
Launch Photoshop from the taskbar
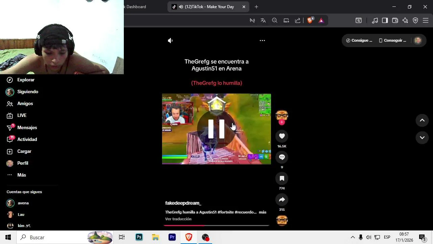[x=139, y=237]
